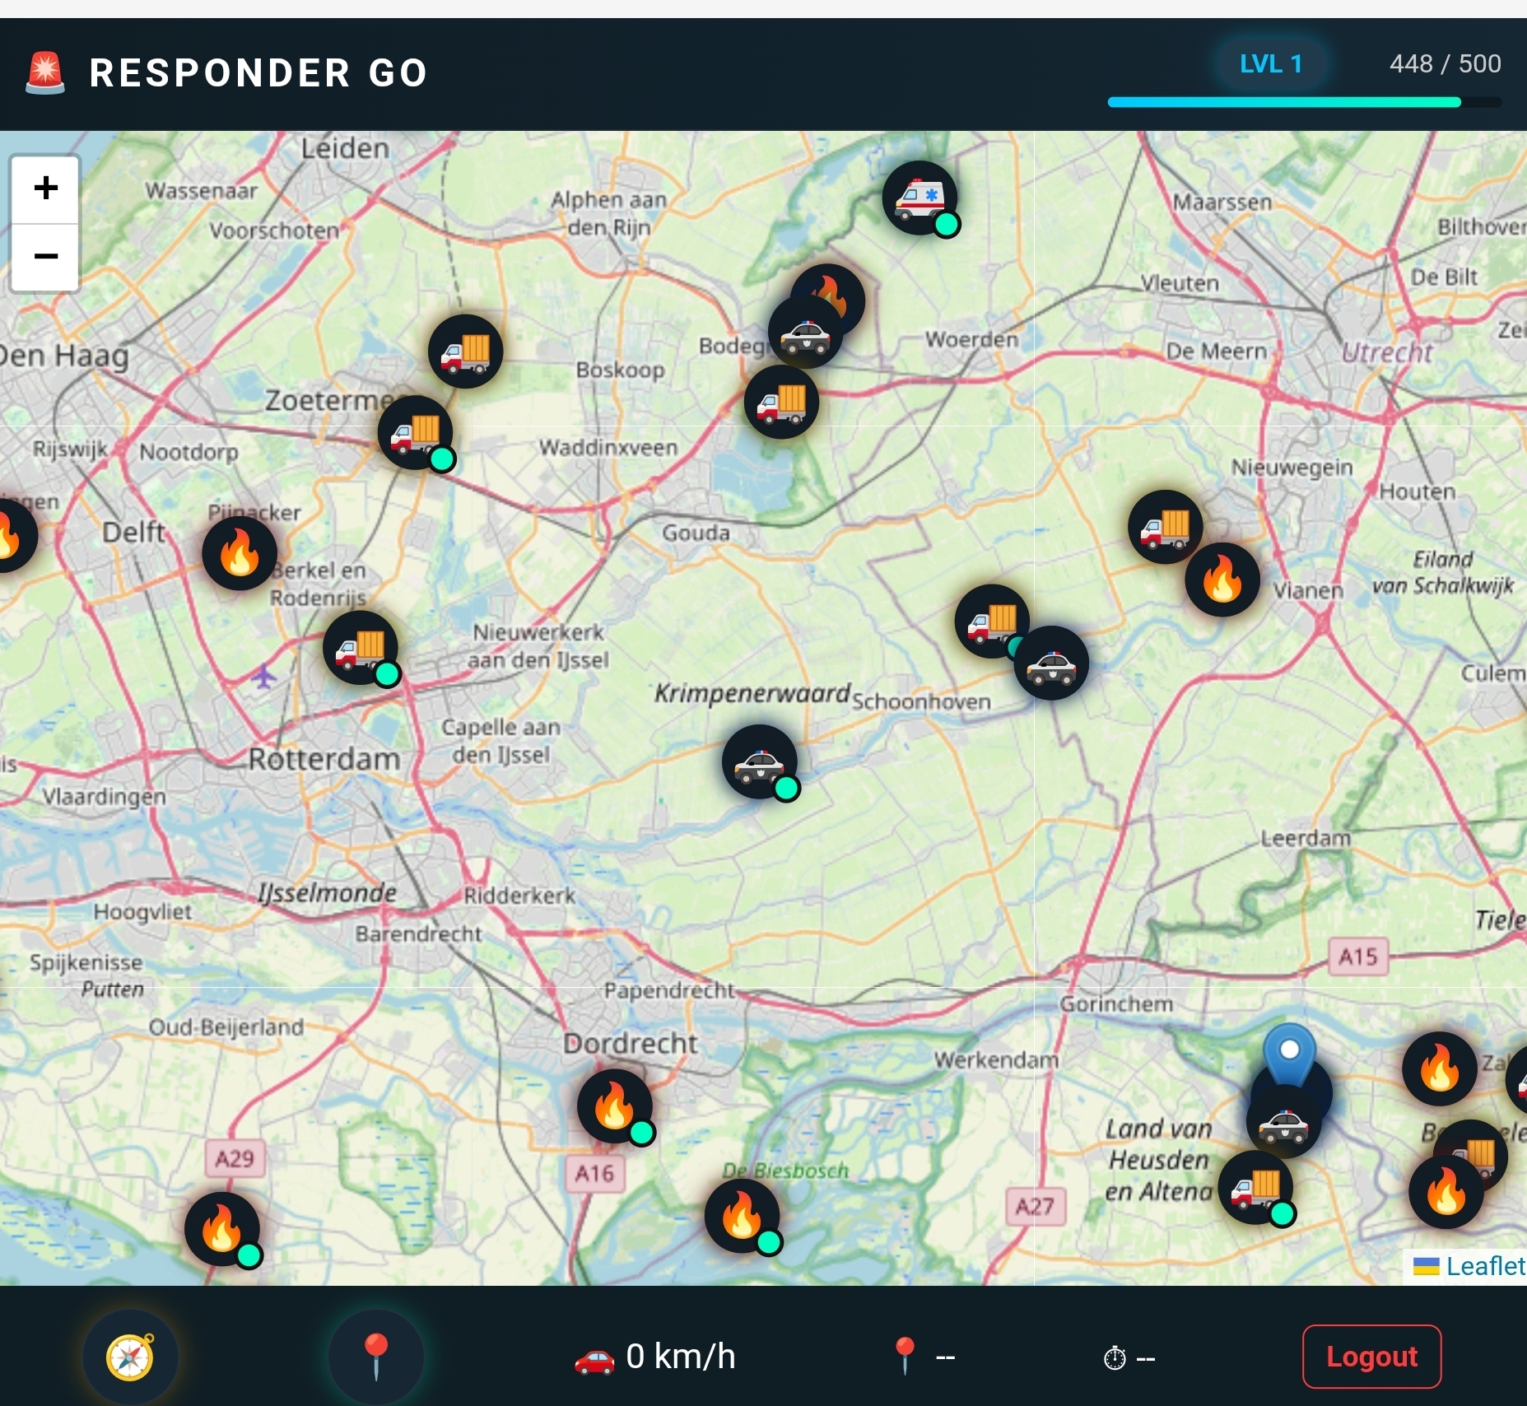Click the compass button in bottom bar

click(x=130, y=1357)
